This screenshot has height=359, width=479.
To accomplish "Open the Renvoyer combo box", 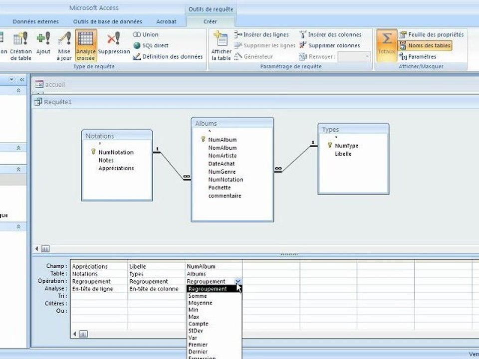I will click(x=354, y=56).
